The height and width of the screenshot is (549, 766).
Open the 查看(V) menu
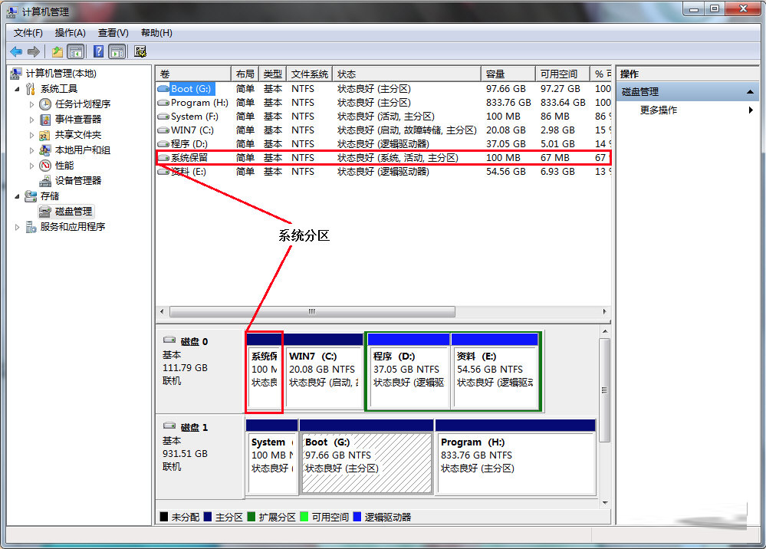tap(113, 32)
